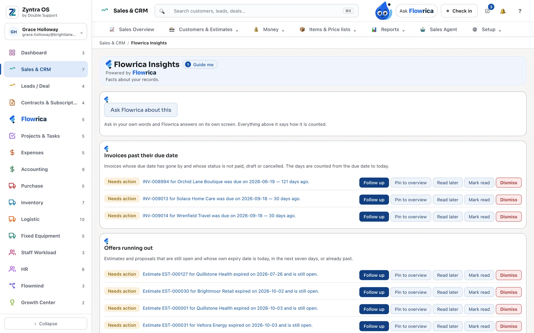
Task: Mark read Estimate EST-000127 Quillstone Health
Action: 479,275
